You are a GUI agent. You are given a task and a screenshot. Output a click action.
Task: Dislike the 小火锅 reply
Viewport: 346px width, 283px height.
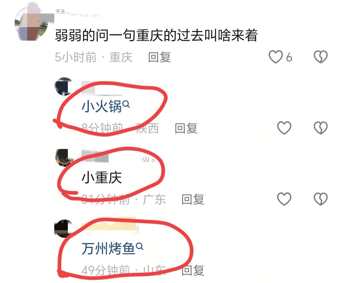321,128
